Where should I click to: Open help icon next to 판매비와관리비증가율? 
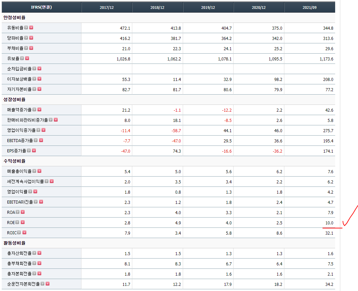51,120
